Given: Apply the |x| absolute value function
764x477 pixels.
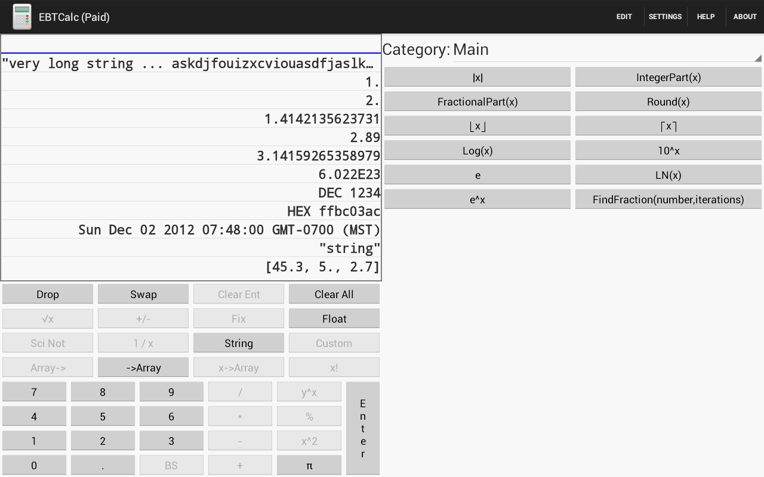Looking at the screenshot, I should [x=477, y=76].
